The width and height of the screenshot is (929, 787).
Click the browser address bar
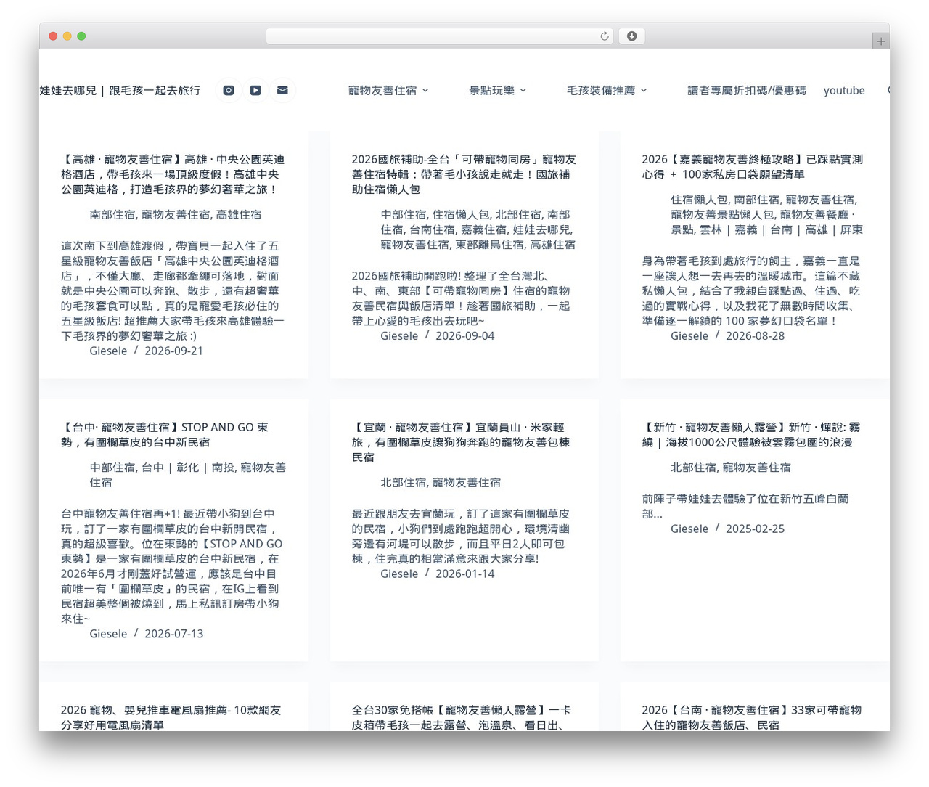(x=439, y=36)
